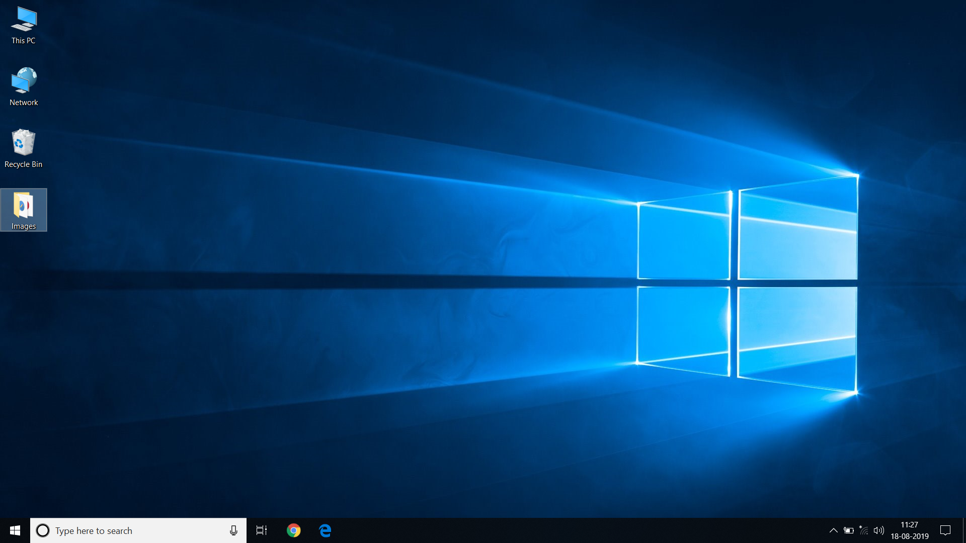The image size is (966, 543).
Task: Click the Show desktop strip at taskbar end
Action: [964, 530]
